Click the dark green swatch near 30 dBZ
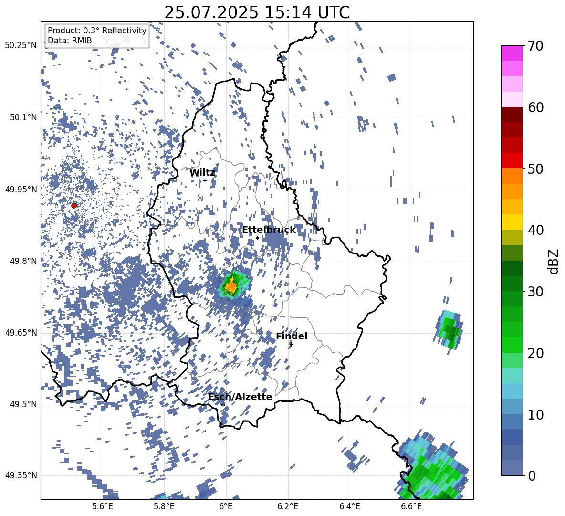565x516 pixels. point(512,284)
